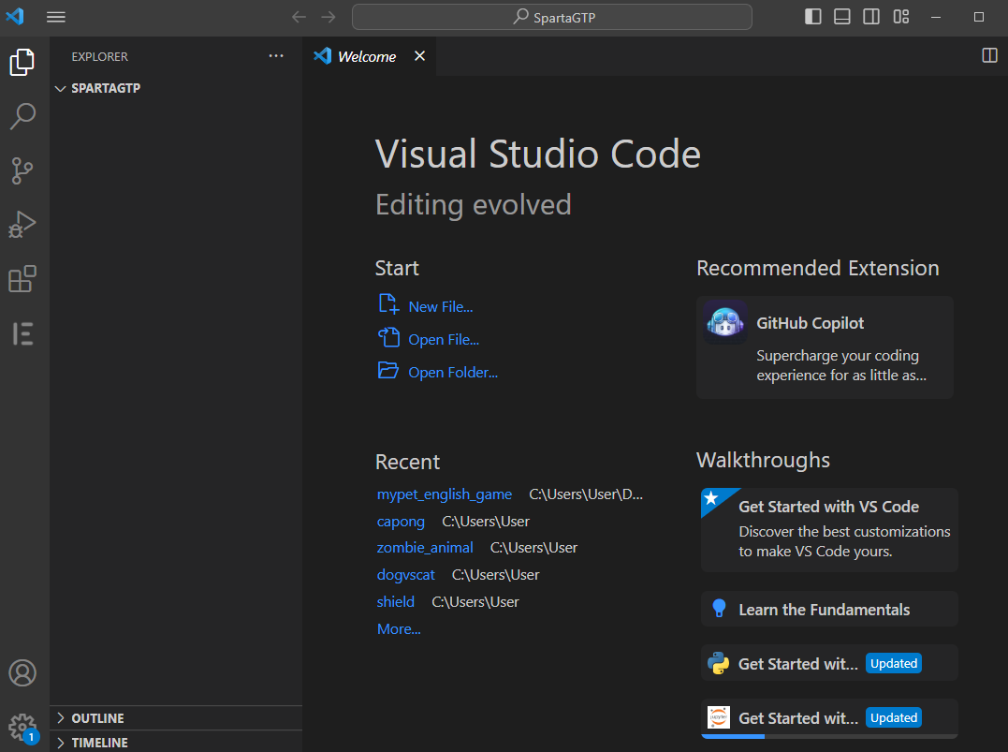Expand the TIMELINE section
Image resolution: width=1008 pixels, height=752 pixels.
click(x=176, y=743)
